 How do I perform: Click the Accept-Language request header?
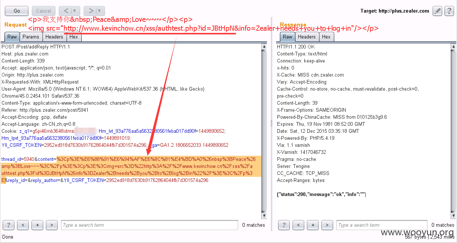tap(38, 124)
